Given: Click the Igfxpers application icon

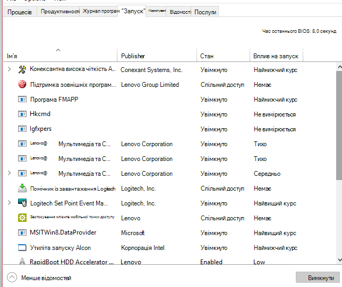Looking at the screenshot, I should coord(22,129).
